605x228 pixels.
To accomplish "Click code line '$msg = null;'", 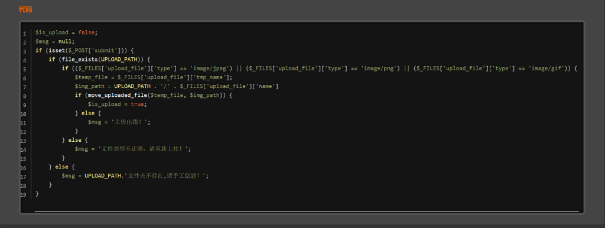I will [x=55, y=42].
